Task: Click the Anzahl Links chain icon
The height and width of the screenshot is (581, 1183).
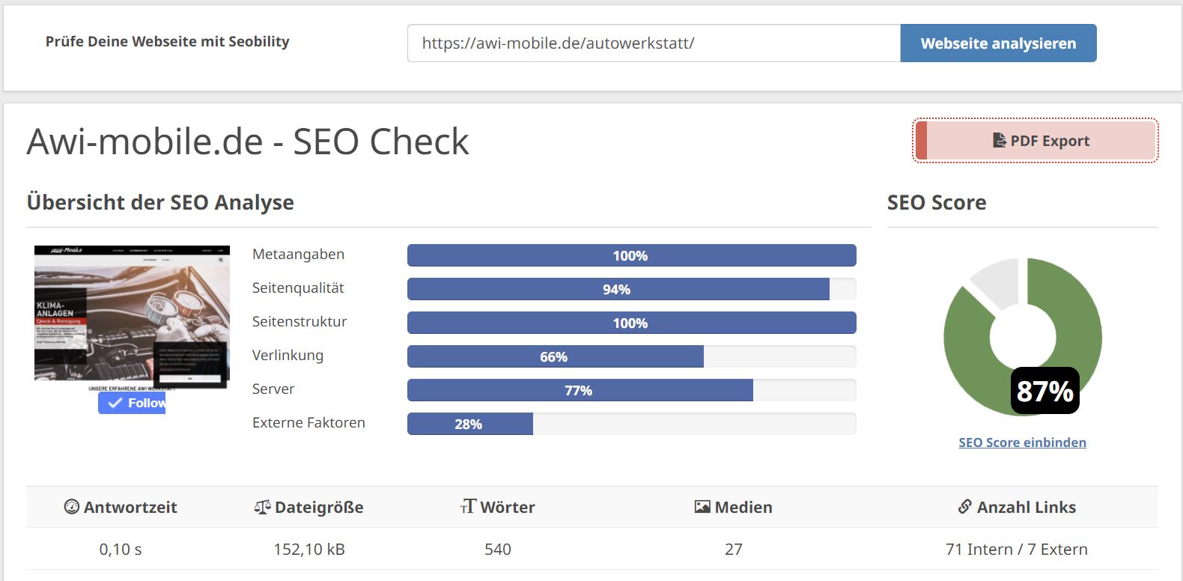Action: (965, 507)
